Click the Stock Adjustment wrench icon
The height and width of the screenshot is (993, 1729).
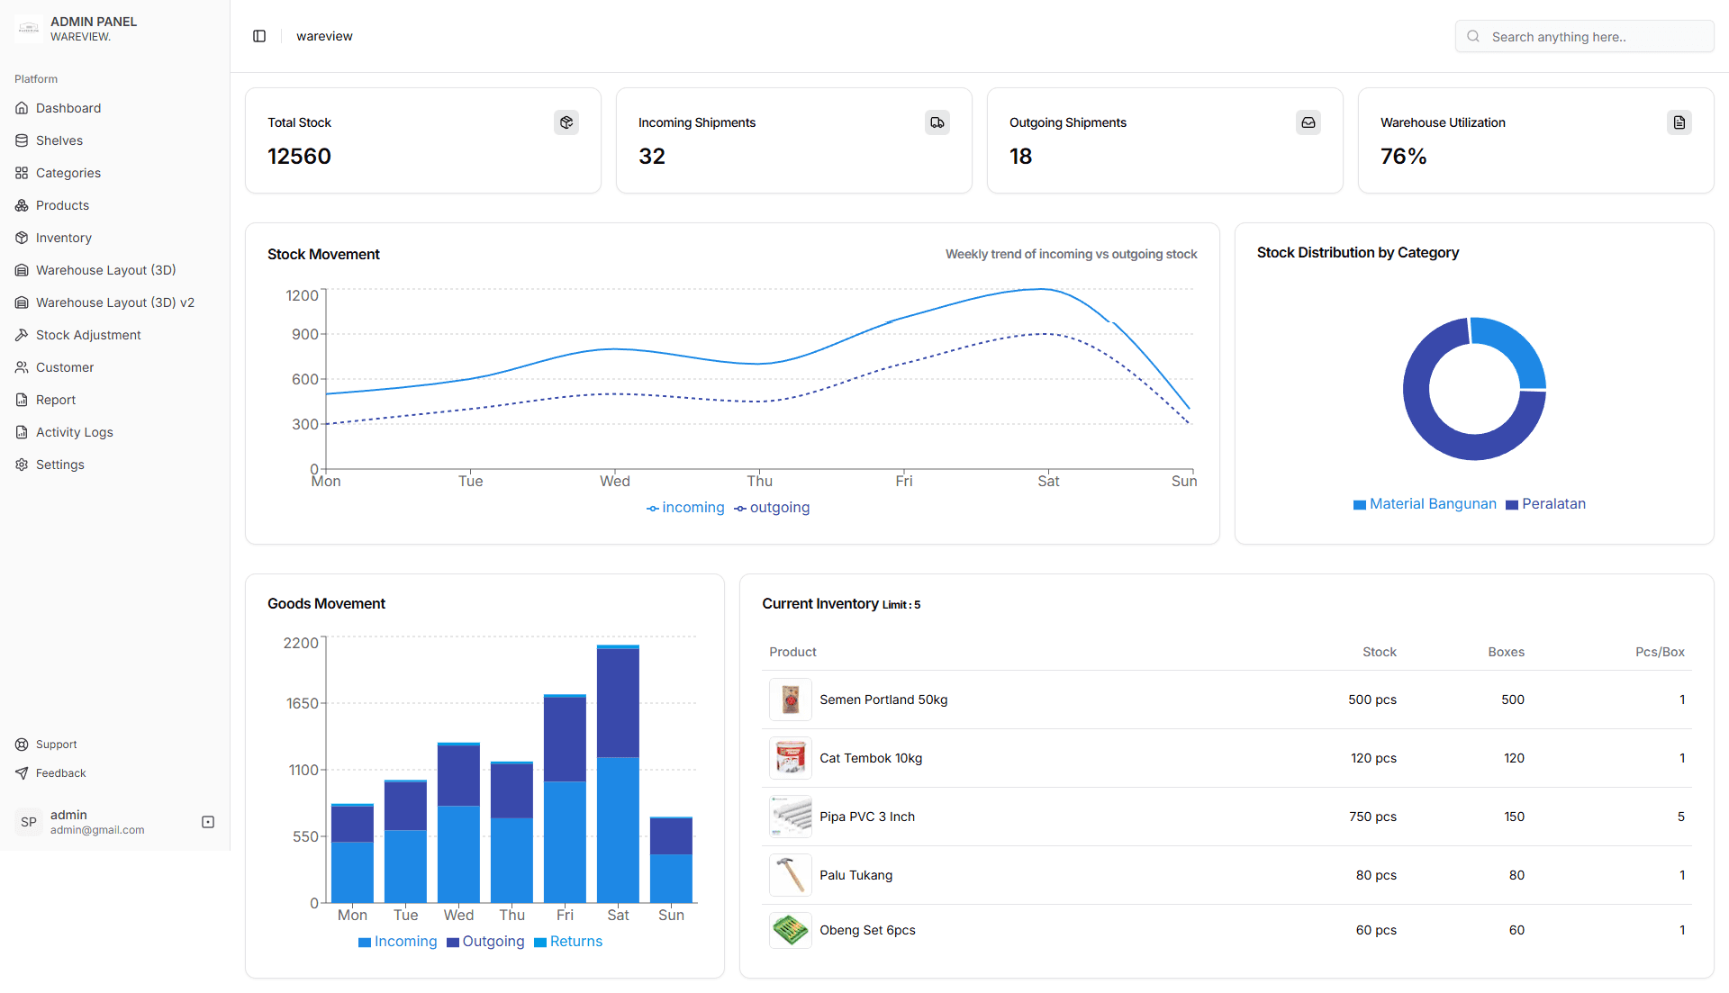point(22,335)
